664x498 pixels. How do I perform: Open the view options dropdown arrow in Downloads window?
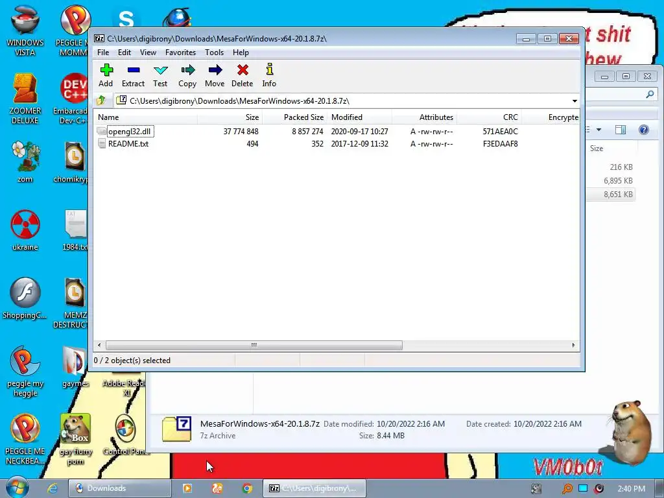tap(599, 130)
